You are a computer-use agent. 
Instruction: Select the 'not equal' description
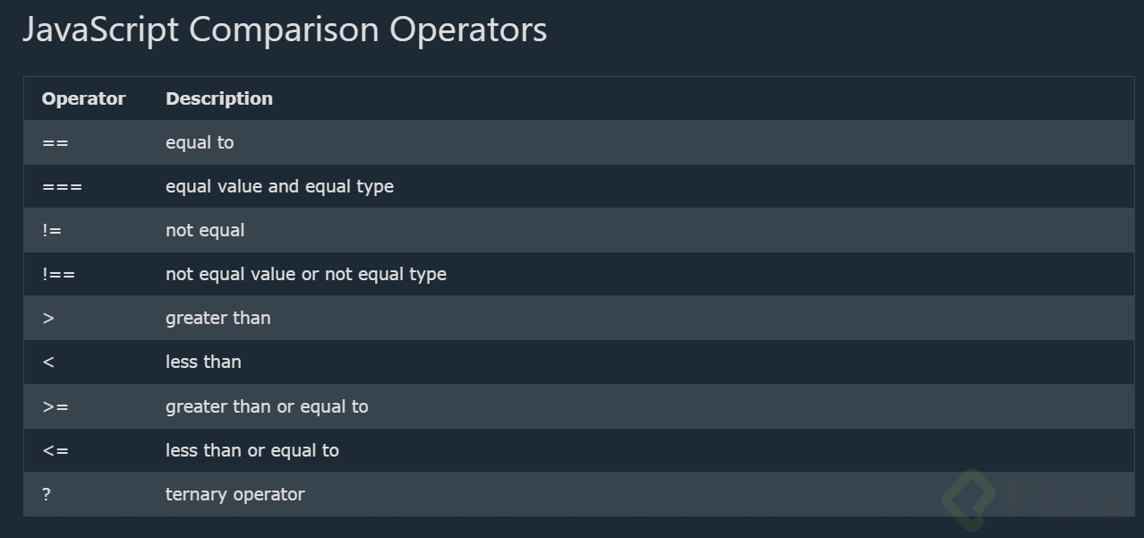tap(205, 230)
